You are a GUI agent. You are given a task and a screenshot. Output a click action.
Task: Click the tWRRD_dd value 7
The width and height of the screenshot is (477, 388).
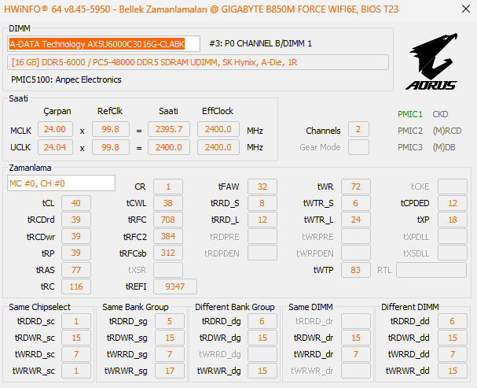(453, 354)
